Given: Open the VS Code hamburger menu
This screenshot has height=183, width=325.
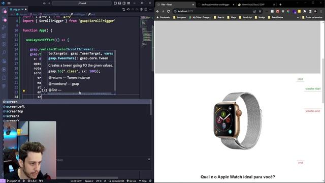Looking at the screenshot, I should pyautogui.click(x=9, y=3).
